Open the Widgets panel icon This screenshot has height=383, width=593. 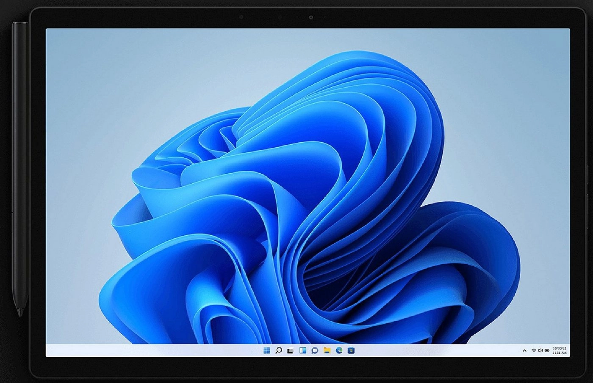click(x=303, y=350)
